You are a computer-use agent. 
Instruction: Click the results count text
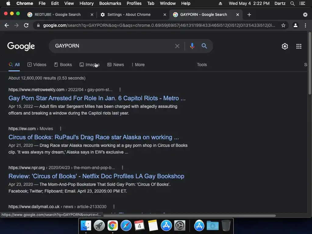(47, 78)
